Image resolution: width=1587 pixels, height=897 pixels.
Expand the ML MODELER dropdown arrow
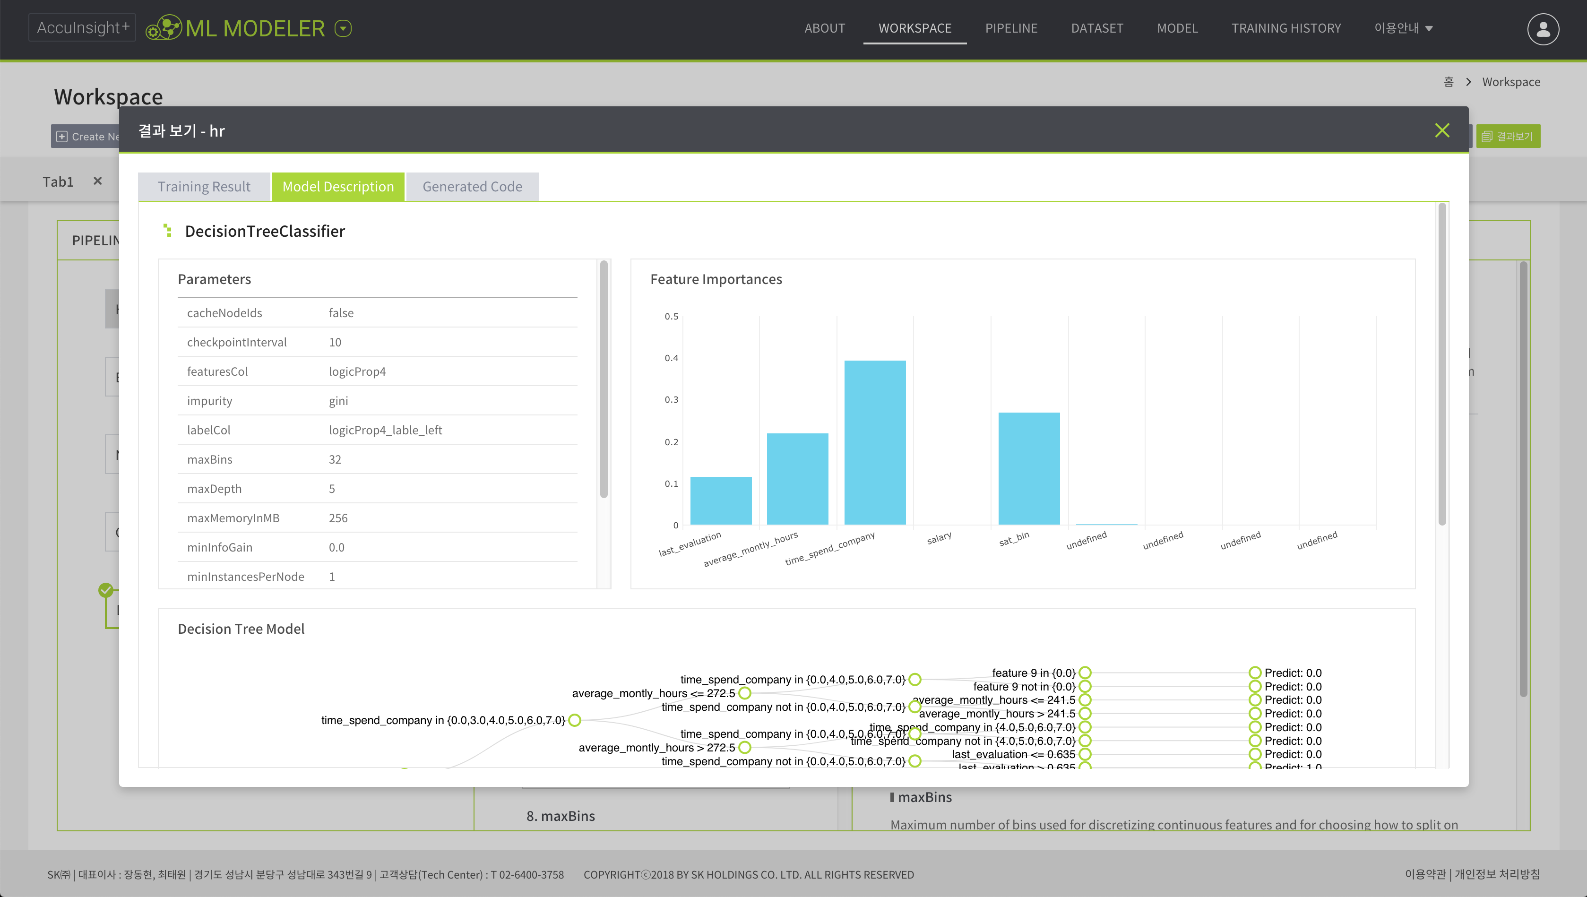point(343,28)
